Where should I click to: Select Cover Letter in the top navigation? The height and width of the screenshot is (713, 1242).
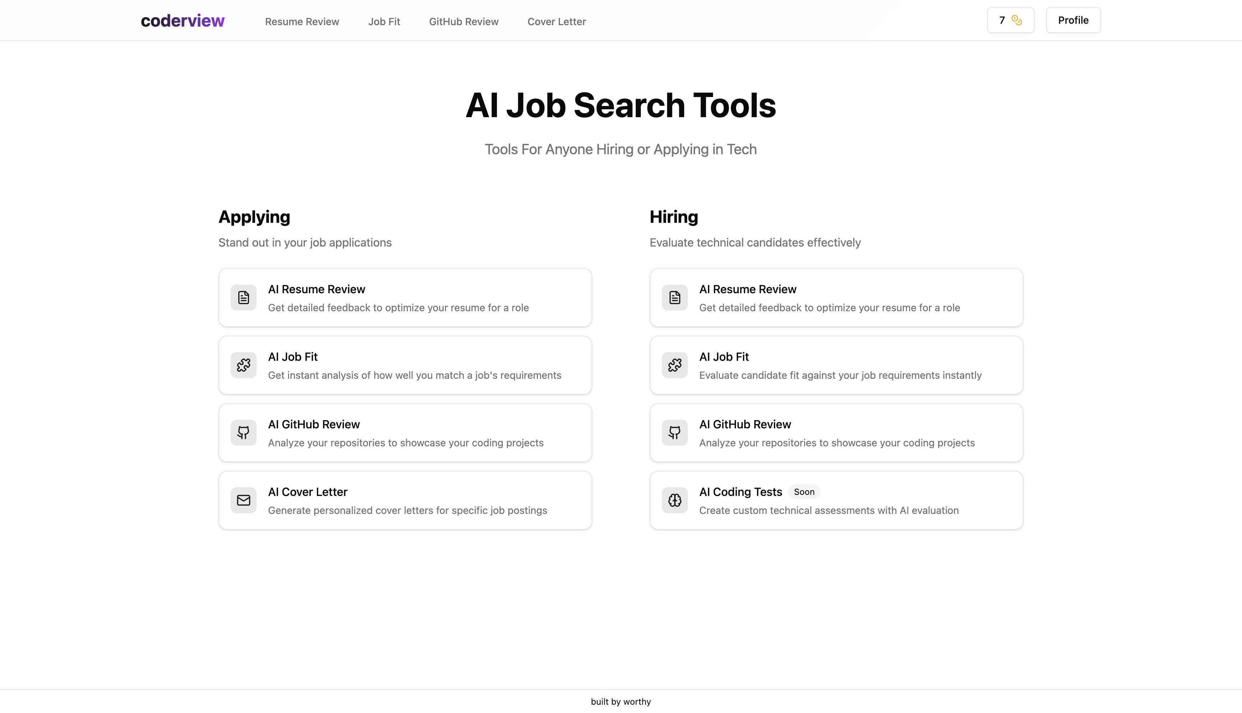[x=557, y=22]
